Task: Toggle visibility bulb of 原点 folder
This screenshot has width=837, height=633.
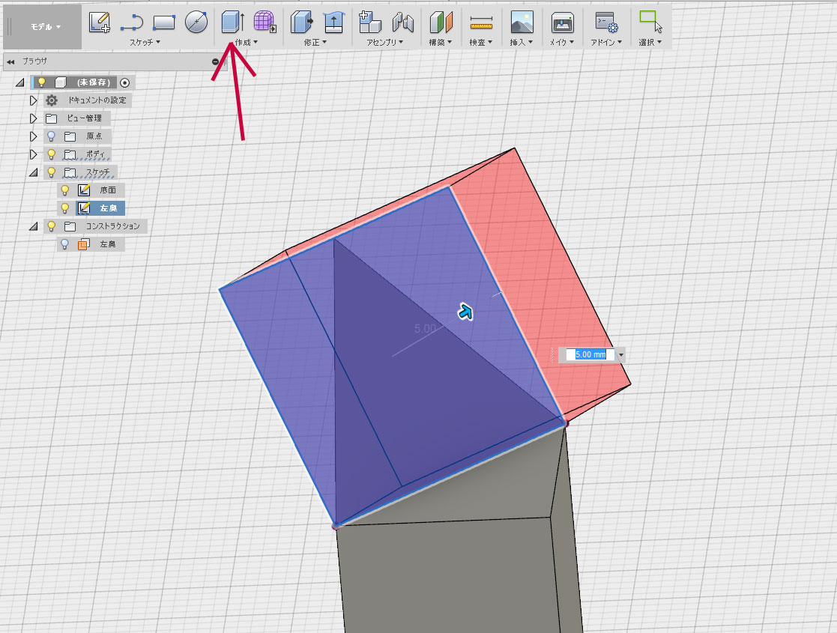Action: 52,136
